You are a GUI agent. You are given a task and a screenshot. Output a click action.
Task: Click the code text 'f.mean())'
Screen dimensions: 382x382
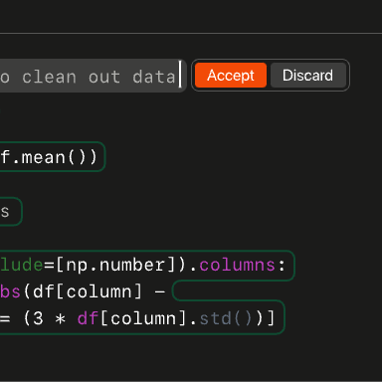pos(49,157)
